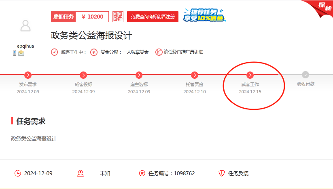Viewport: 333px width, 189px height.
Task: Select the grey 验收付款 step marker
Action: 305,75
